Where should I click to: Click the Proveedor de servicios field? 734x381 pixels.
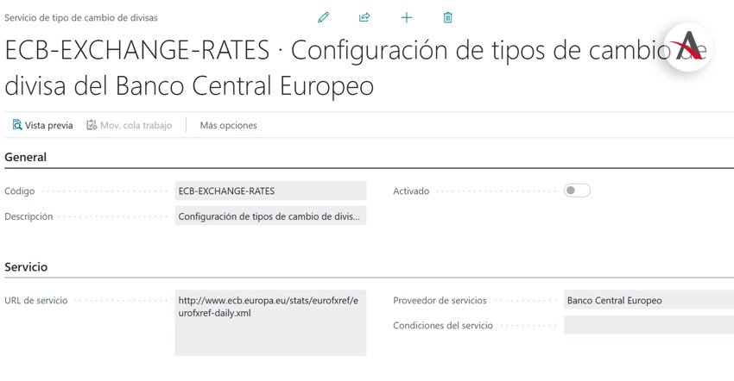point(649,300)
